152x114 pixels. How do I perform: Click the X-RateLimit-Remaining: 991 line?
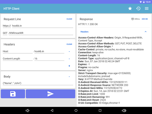(x=94, y=97)
